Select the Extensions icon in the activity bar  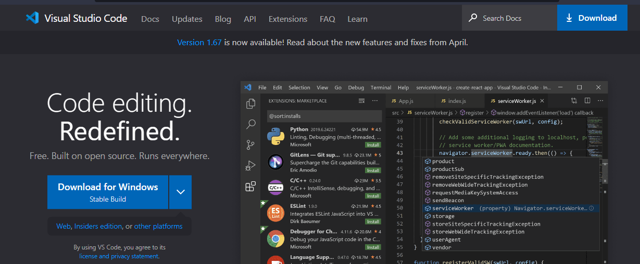click(250, 187)
